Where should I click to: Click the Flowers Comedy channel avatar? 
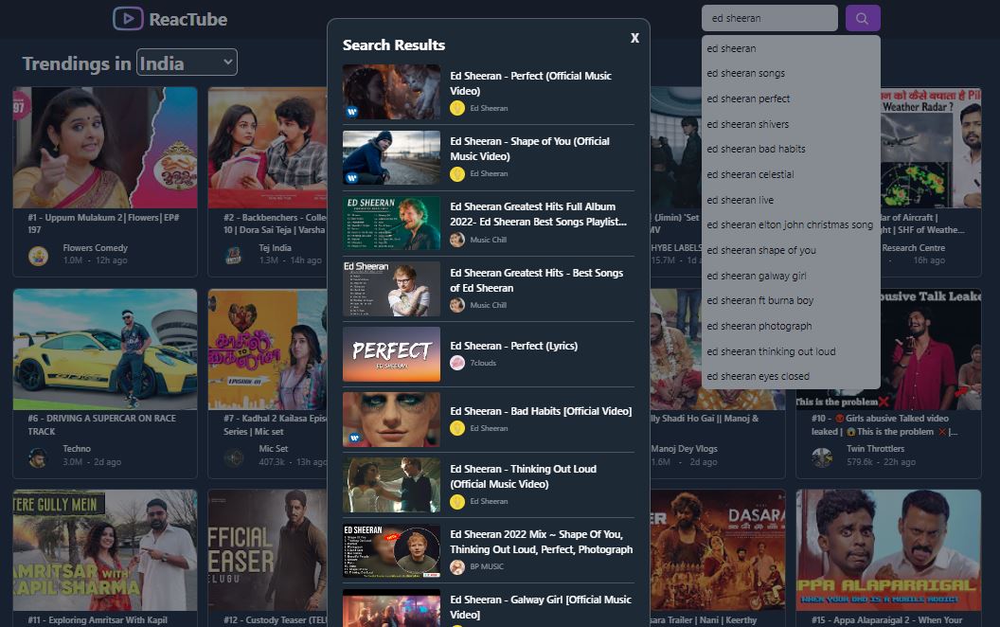tap(38, 256)
